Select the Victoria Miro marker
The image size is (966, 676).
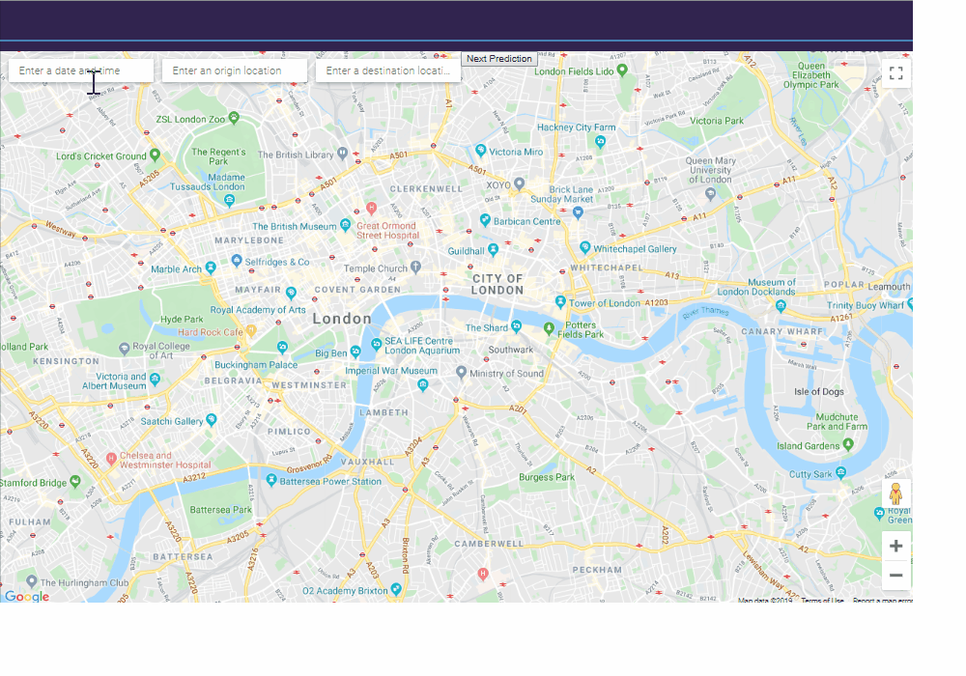coord(481,150)
